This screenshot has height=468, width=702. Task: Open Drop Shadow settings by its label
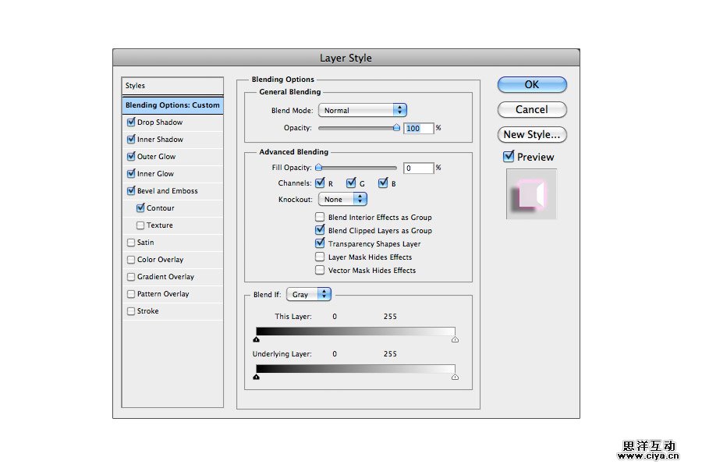tap(160, 122)
